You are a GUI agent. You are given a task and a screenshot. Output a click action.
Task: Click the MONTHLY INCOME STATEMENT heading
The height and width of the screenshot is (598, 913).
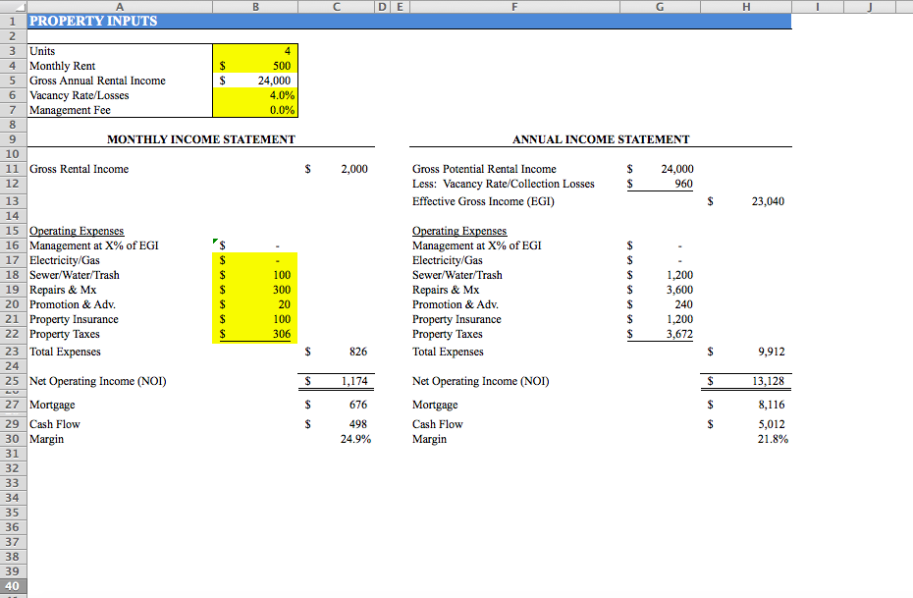(x=200, y=138)
